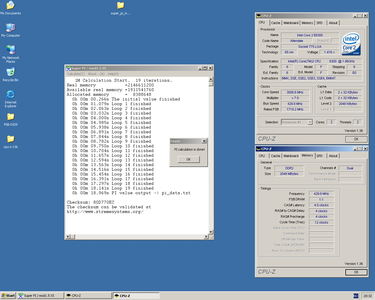375x300 pixels.
Task: Click the Rated FSB 1719.2 MHz field
Action: click(x=295, y=109)
